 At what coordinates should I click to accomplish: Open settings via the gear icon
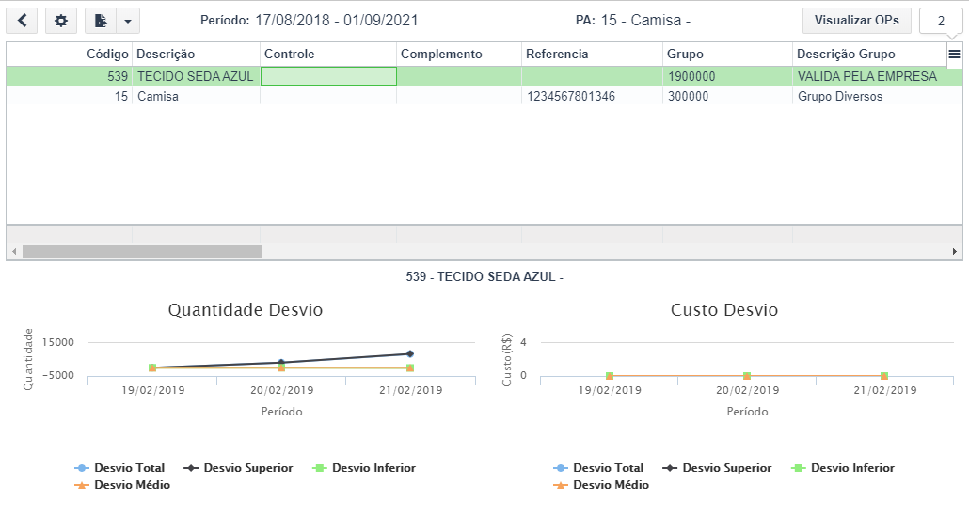pos(60,21)
